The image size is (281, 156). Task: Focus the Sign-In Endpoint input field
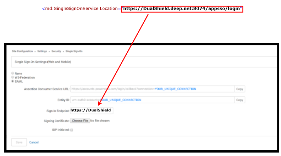[92, 110]
